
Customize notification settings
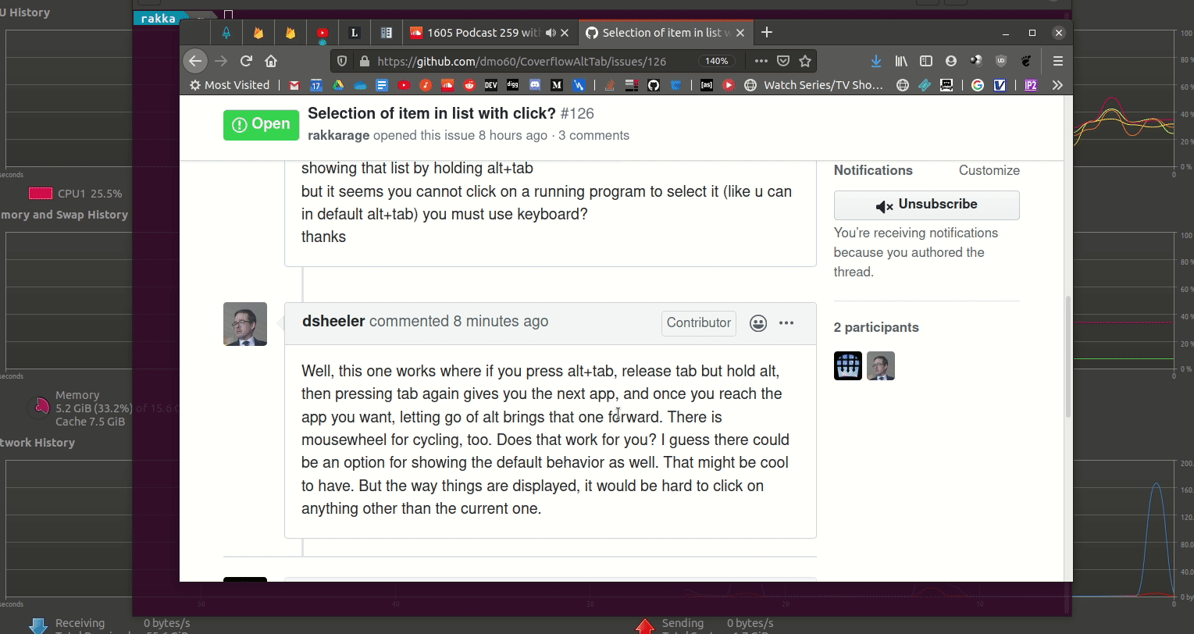coord(989,170)
